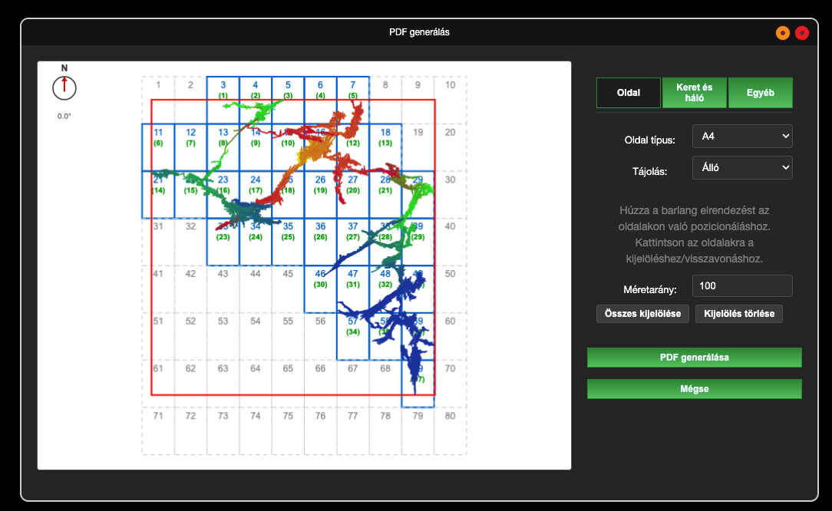Open the Keret és háló tab
Image resolution: width=832 pixels, height=511 pixels.
click(x=694, y=93)
